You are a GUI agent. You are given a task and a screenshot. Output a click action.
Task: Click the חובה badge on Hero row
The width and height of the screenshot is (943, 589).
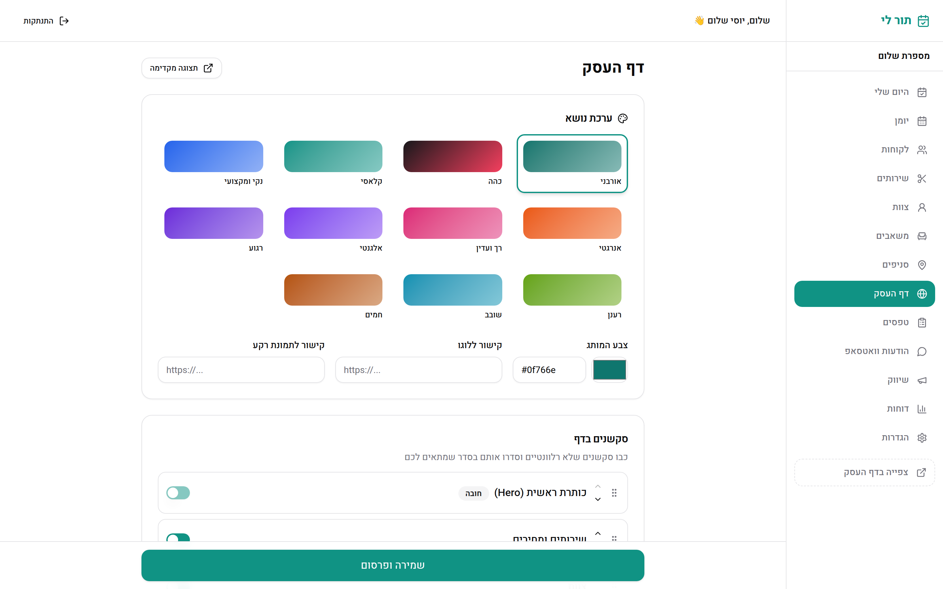click(x=473, y=493)
